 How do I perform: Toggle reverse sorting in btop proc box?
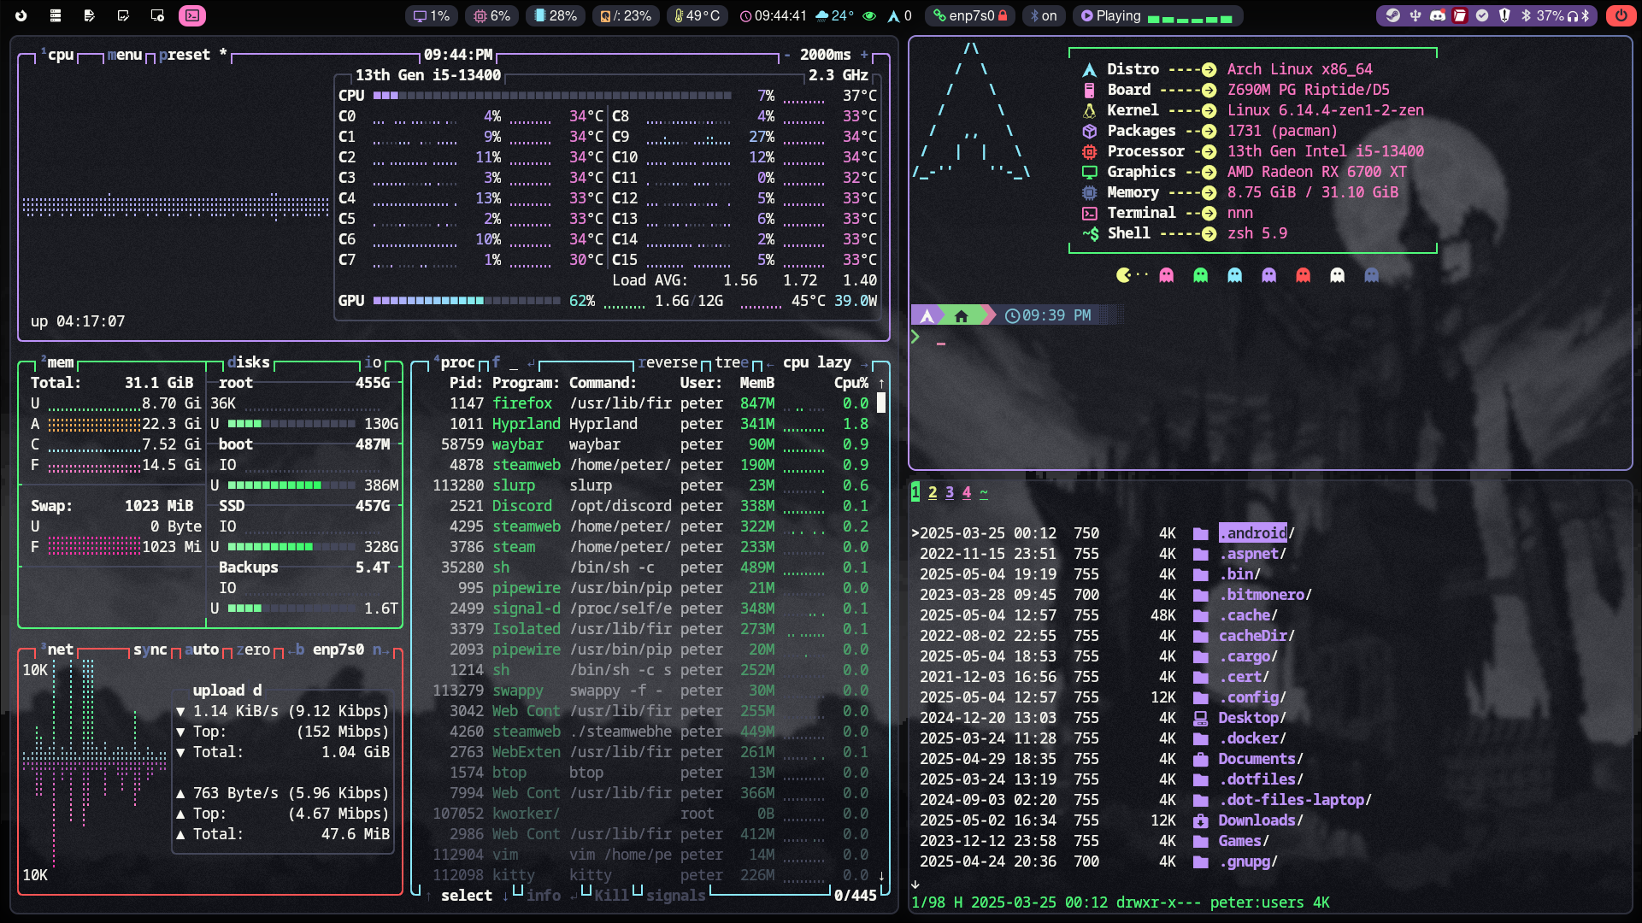tap(667, 362)
